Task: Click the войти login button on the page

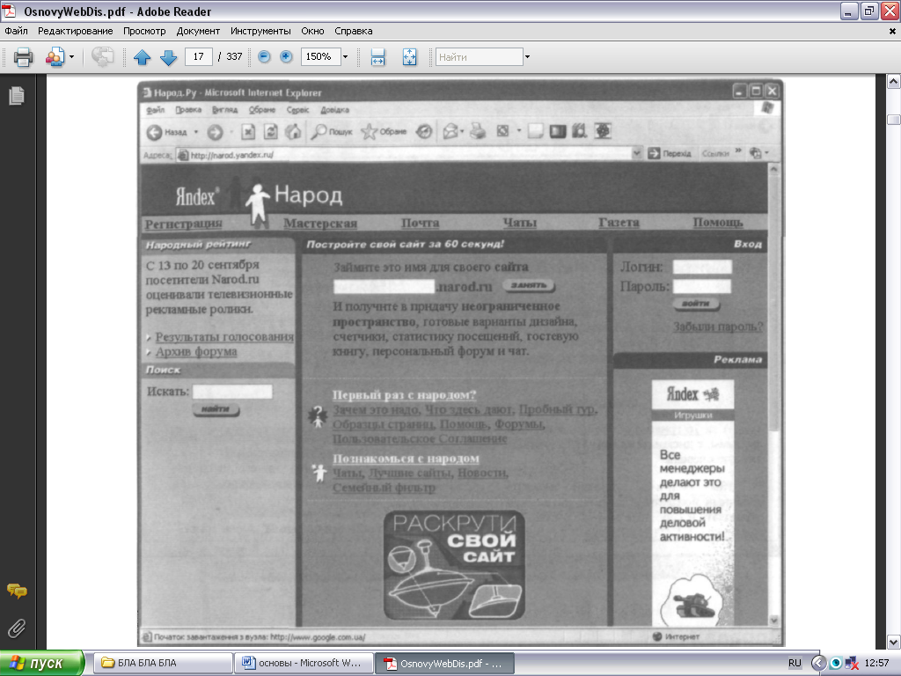Action: pos(696,304)
